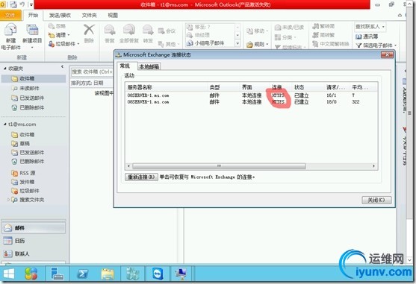Viewport: 416px width, 284px height.
Task: Click the 答复 reply icon
Action: 110,30
